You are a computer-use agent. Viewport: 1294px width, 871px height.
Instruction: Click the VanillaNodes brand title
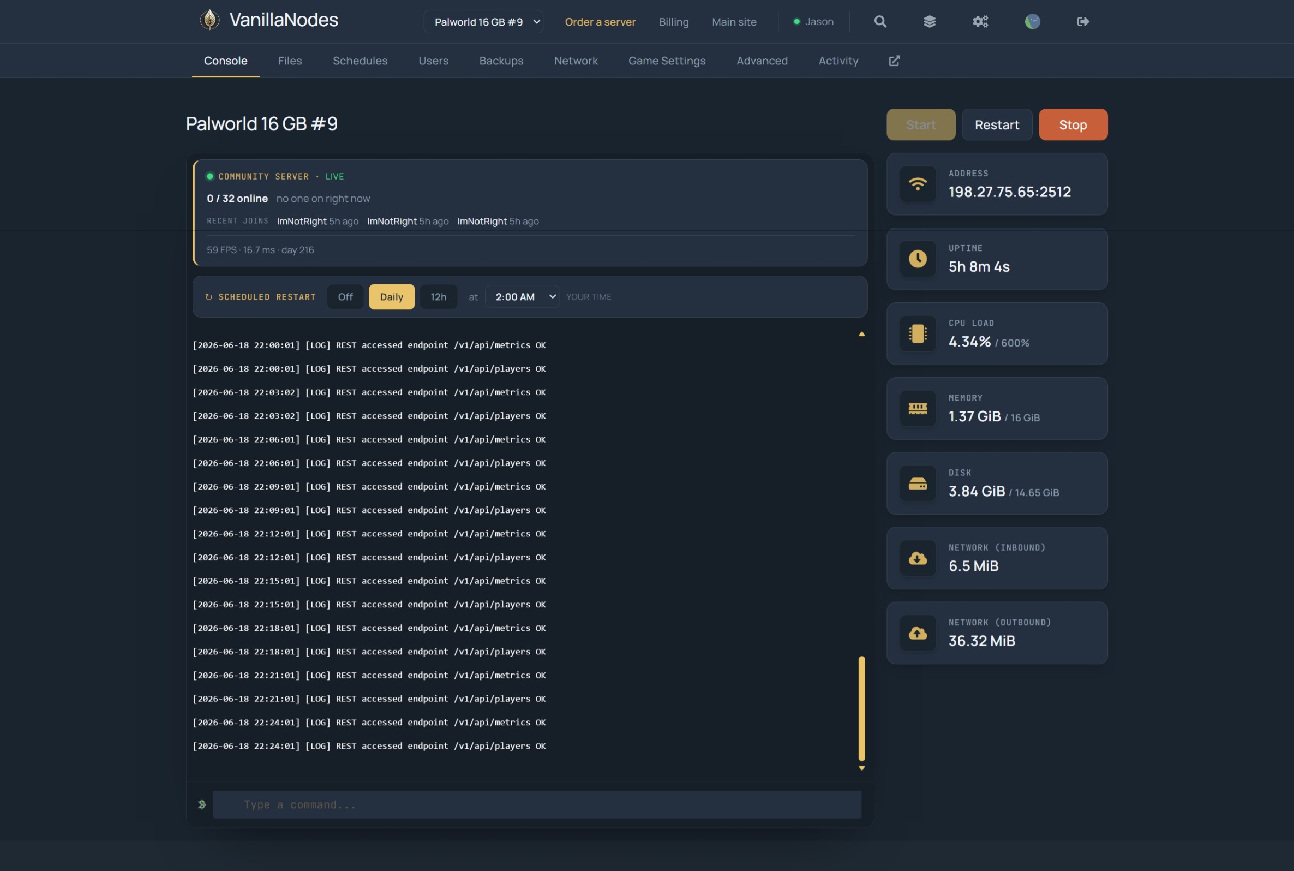tap(284, 20)
